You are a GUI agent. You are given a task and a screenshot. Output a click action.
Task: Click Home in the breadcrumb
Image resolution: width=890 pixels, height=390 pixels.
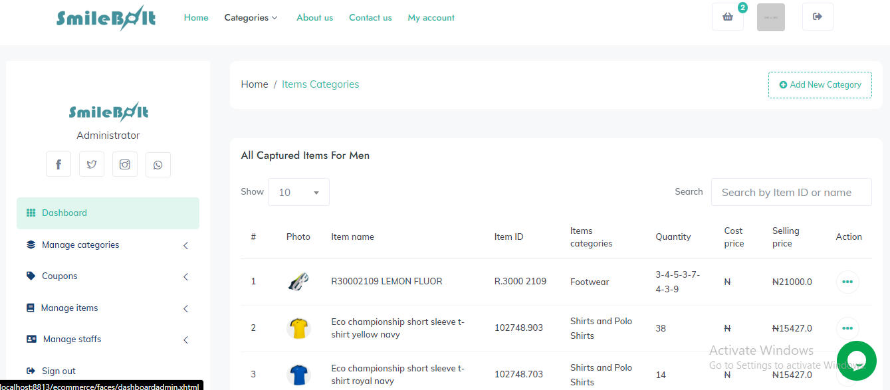click(x=255, y=84)
